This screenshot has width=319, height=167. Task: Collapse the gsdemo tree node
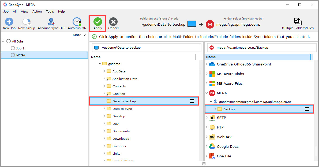(x=100, y=64)
